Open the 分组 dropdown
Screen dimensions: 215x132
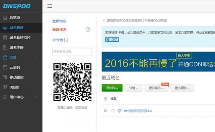click(x=134, y=88)
